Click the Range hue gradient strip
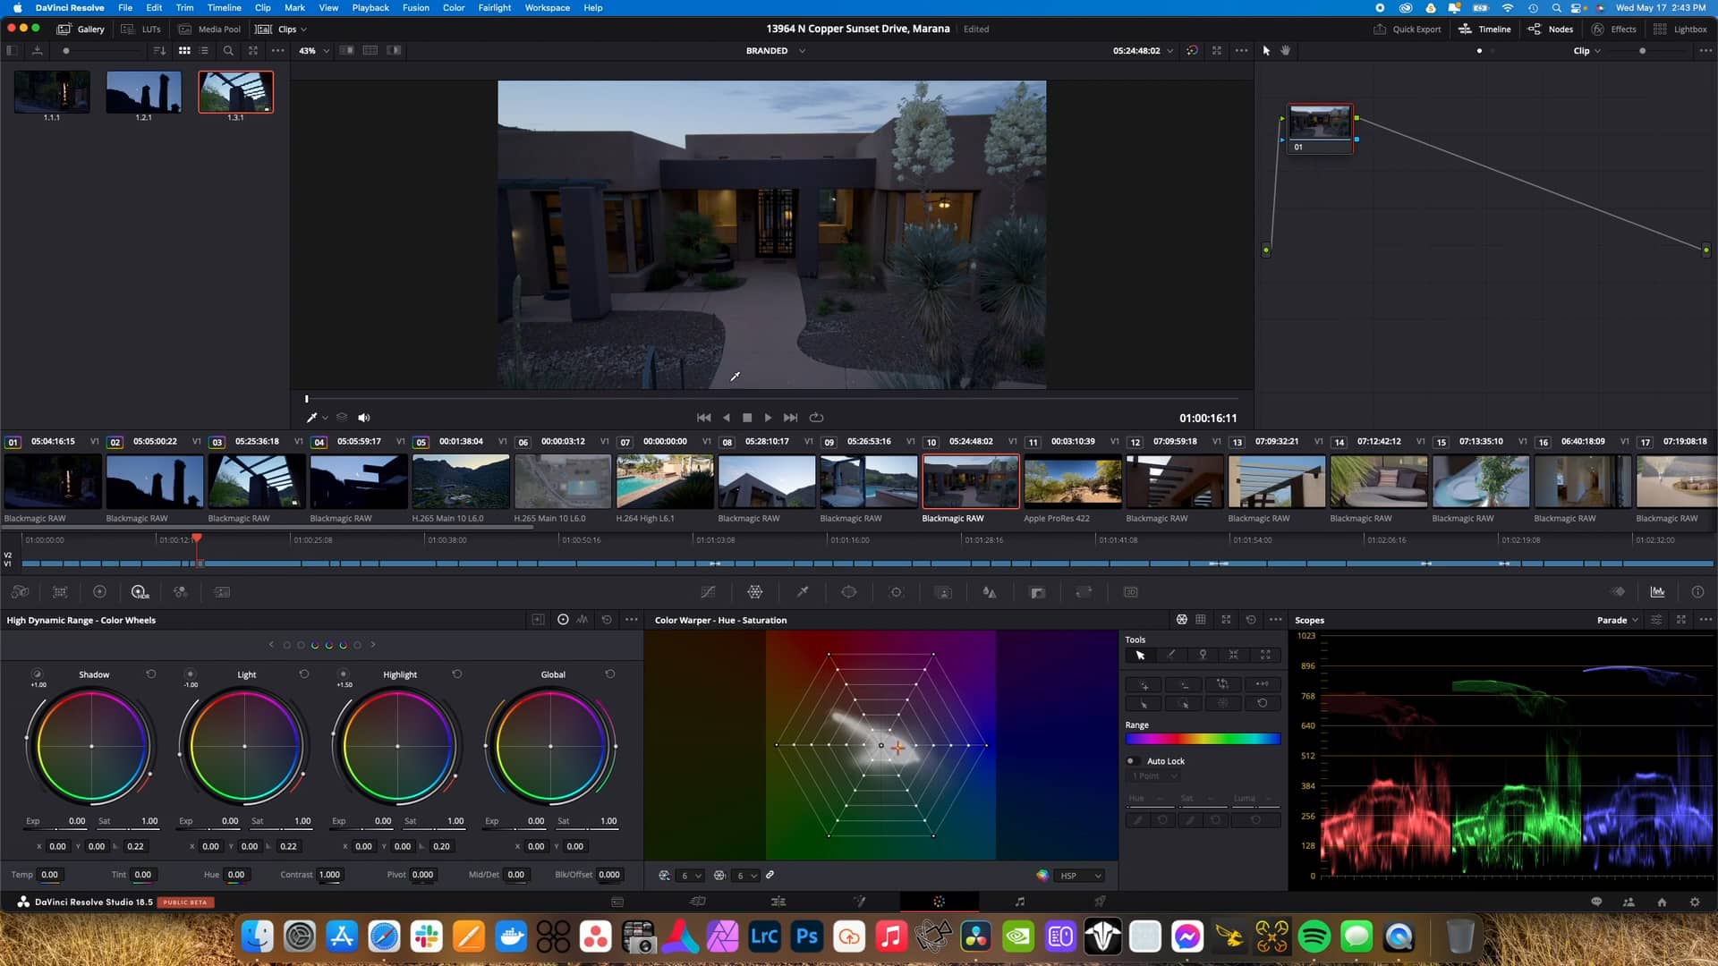Image resolution: width=1718 pixels, height=966 pixels. click(1203, 738)
